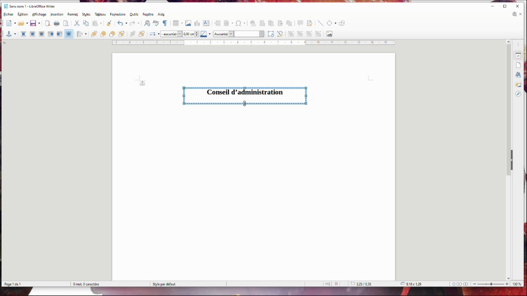The width and height of the screenshot is (527, 296).
Task: Expand the arrow style dropdown
Action: (159, 34)
